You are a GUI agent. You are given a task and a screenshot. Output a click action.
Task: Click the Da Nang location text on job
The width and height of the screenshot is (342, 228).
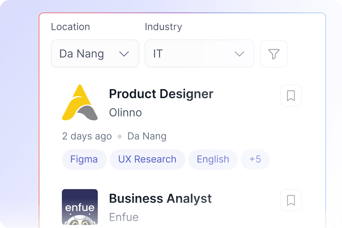pos(147,136)
